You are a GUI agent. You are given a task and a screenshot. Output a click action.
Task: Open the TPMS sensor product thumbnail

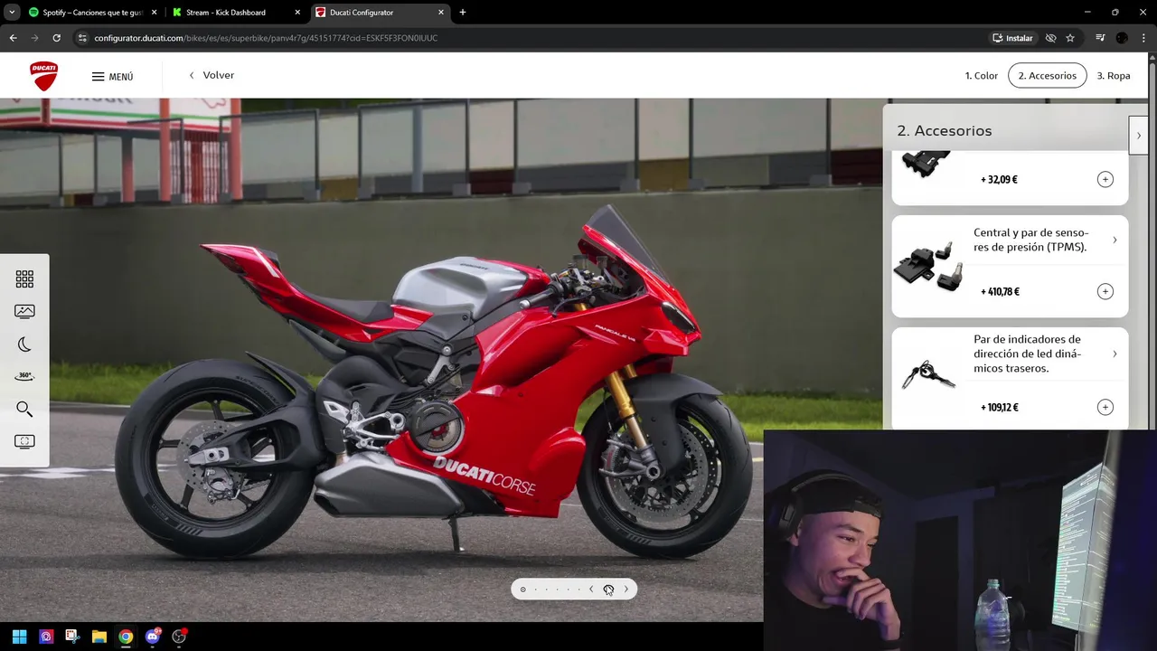(x=928, y=266)
